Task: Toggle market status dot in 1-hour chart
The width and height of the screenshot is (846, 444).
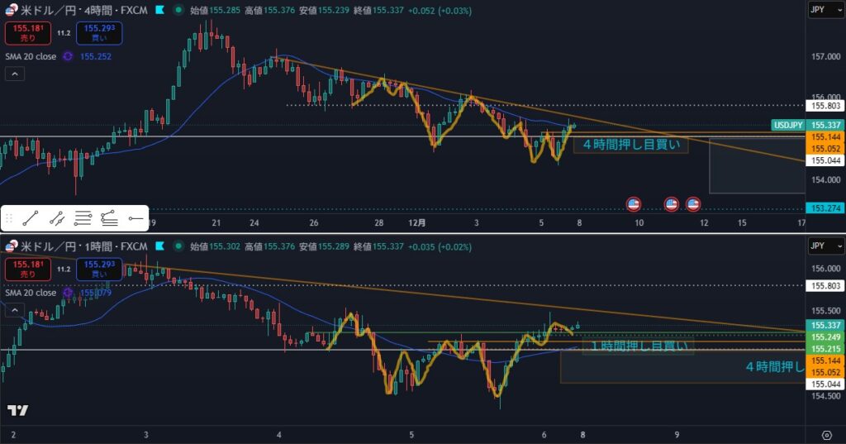Action: pos(159,246)
